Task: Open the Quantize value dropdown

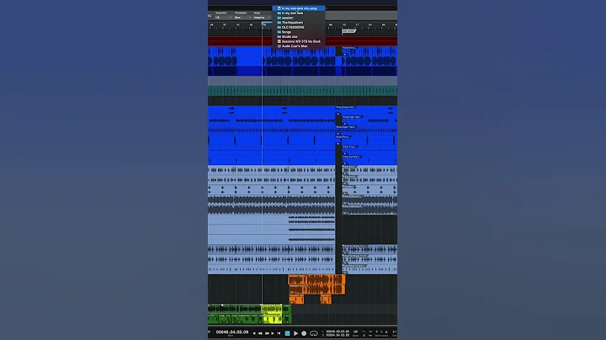Action: click(223, 18)
